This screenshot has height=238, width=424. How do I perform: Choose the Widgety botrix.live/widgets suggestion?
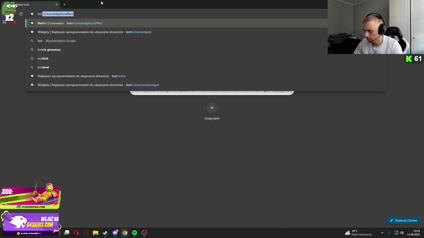click(206, 32)
